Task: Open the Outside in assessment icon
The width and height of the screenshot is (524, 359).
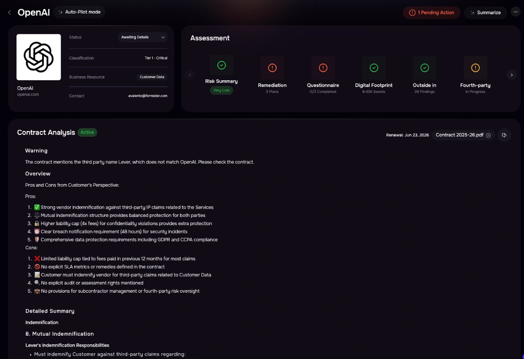Action: click(425, 68)
